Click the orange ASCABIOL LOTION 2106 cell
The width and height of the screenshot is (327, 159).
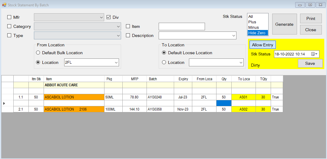point(74,109)
